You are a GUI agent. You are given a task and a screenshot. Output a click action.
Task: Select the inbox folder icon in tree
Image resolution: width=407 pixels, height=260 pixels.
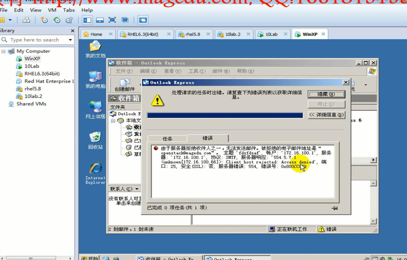pyautogui.click(x=129, y=127)
